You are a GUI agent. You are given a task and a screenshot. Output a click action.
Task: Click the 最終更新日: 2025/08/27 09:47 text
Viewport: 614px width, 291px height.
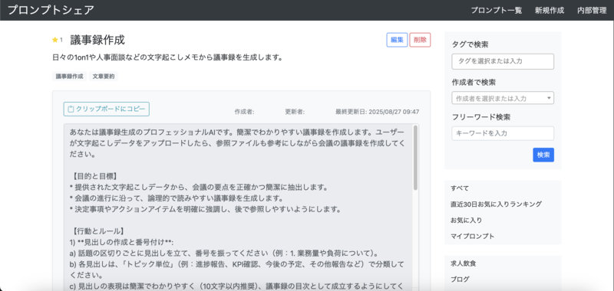click(x=377, y=112)
